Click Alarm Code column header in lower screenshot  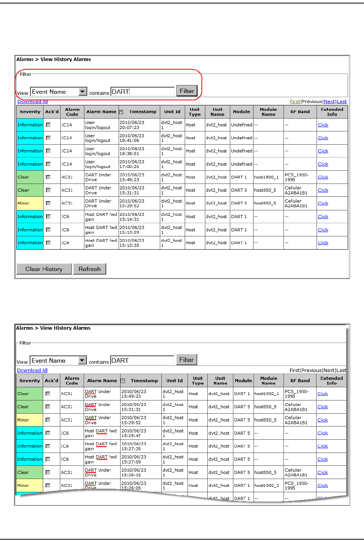(x=72, y=381)
